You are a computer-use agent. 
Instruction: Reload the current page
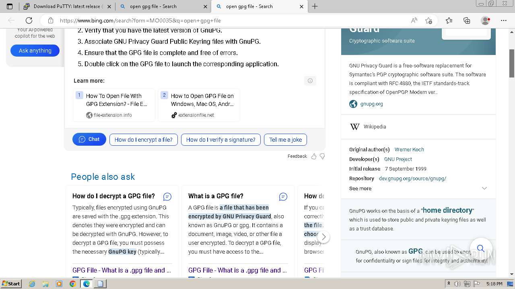point(29,20)
